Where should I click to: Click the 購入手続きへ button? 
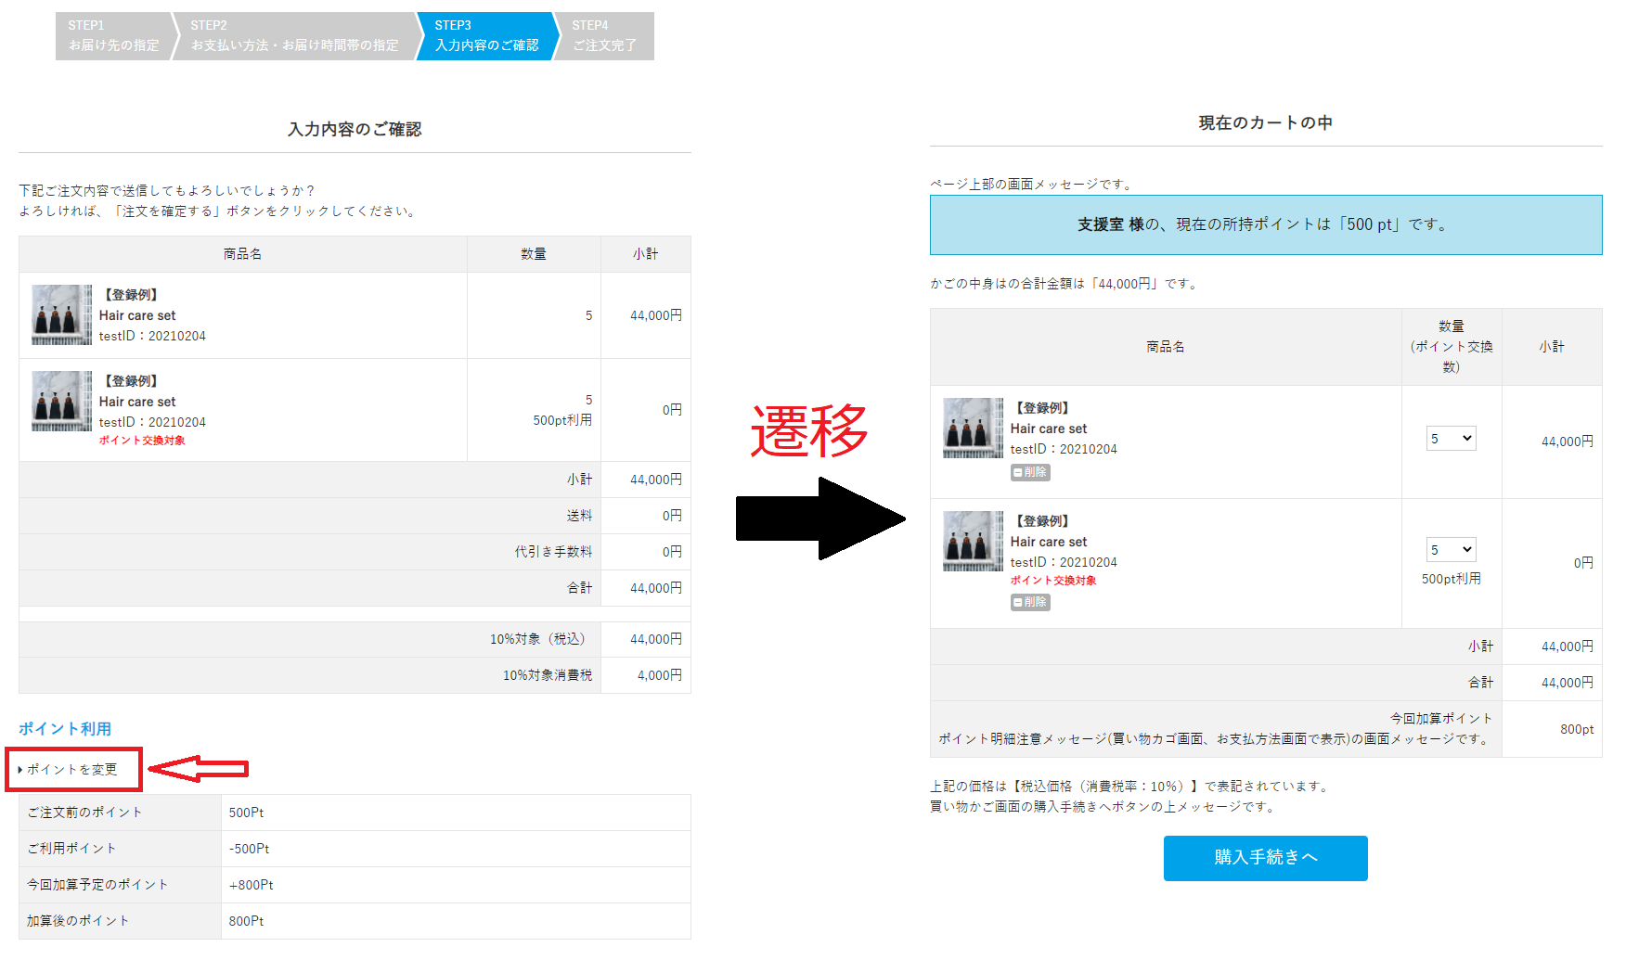tap(1266, 858)
